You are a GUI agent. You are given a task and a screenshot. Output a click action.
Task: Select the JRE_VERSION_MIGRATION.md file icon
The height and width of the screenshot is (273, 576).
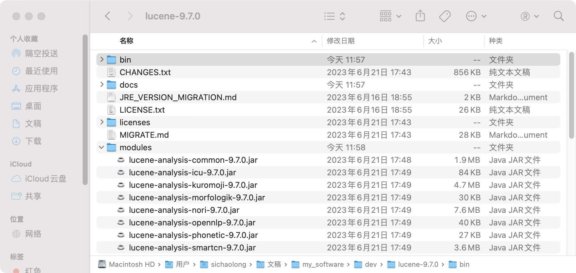click(x=111, y=97)
